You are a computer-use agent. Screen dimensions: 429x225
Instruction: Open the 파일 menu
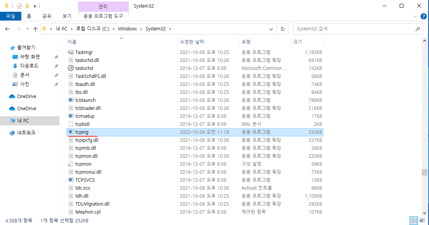coord(11,16)
